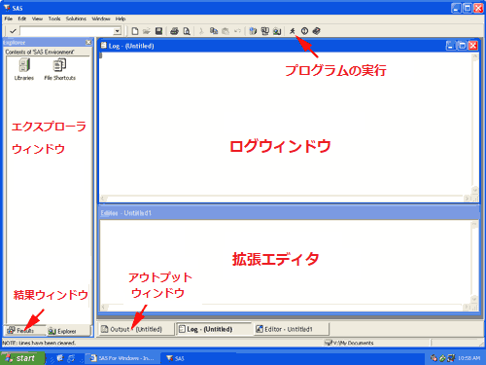This screenshot has height=365, width=486.
Task: Click the New document toolbar icon
Action: pyautogui.click(x=135, y=31)
